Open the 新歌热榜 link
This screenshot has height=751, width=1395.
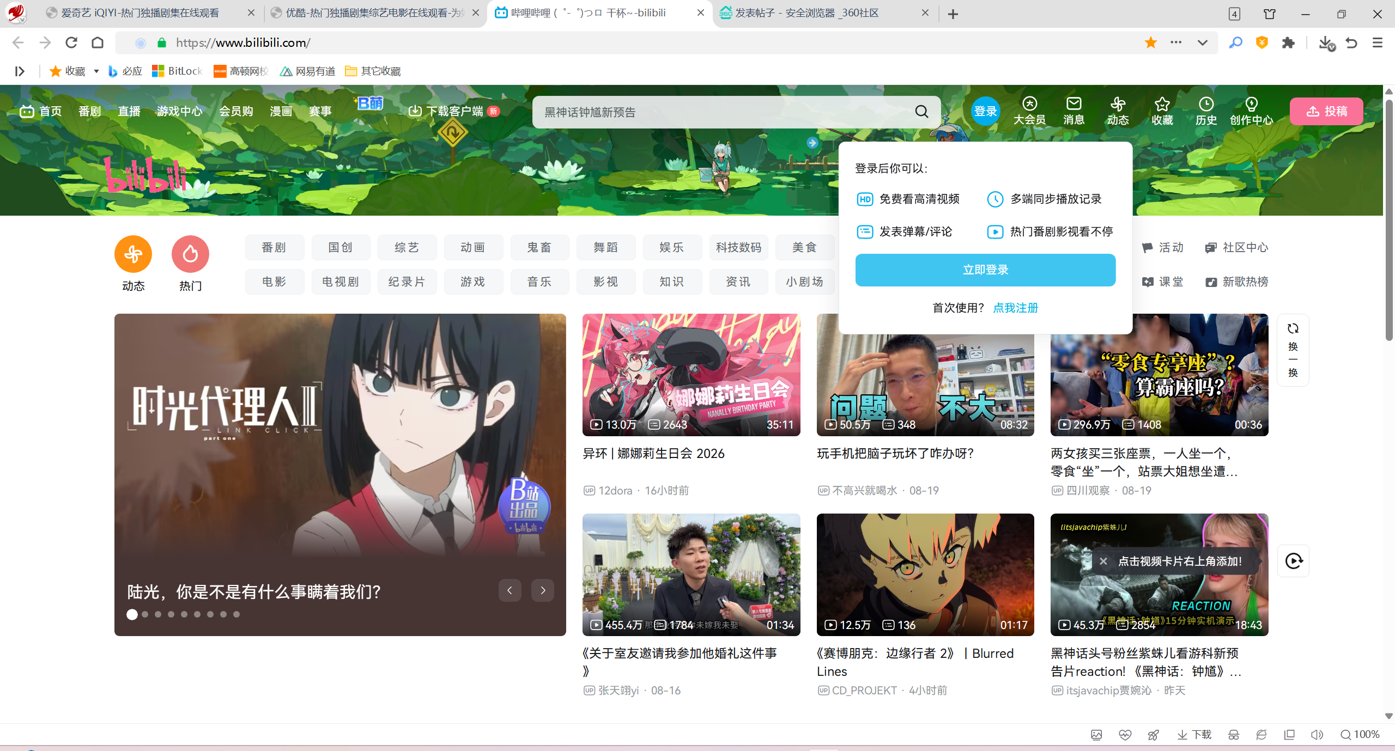point(1237,282)
